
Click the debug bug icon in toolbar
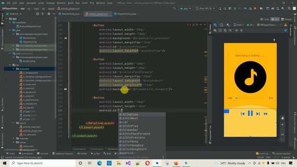tap(235, 8)
